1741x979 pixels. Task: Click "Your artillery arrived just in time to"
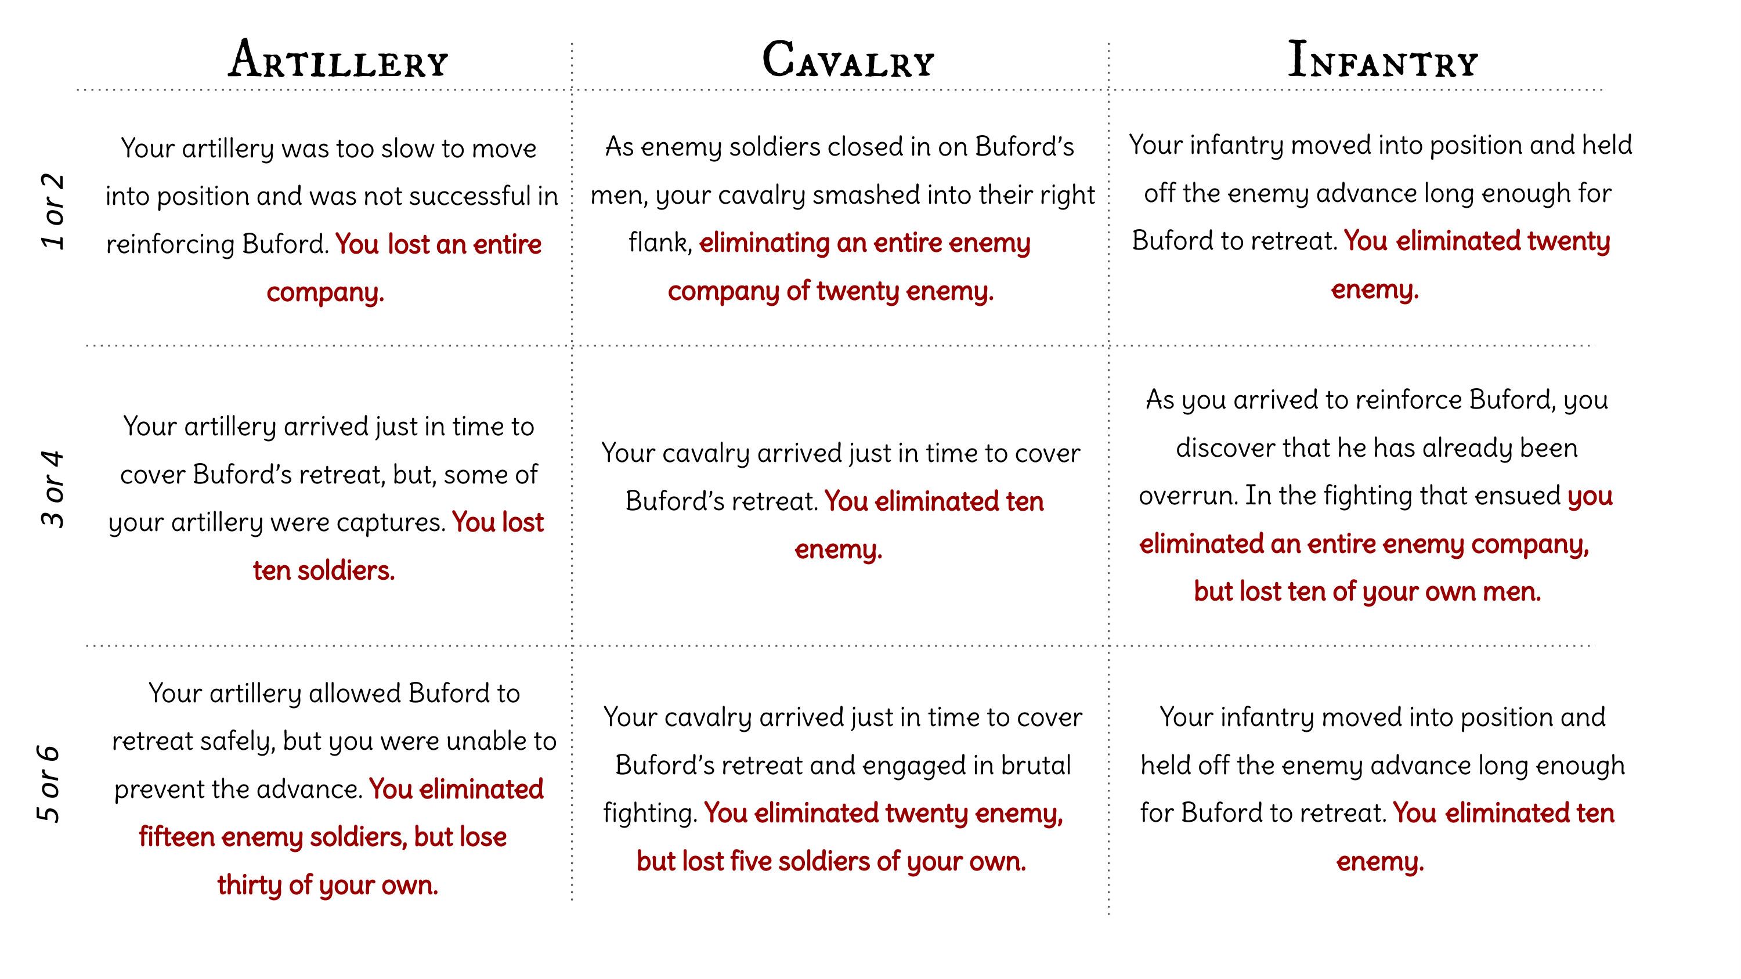click(328, 427)
